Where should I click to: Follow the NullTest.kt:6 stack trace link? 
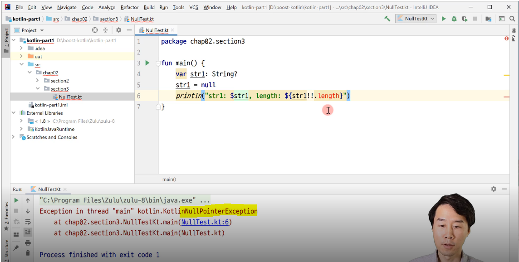205,222
